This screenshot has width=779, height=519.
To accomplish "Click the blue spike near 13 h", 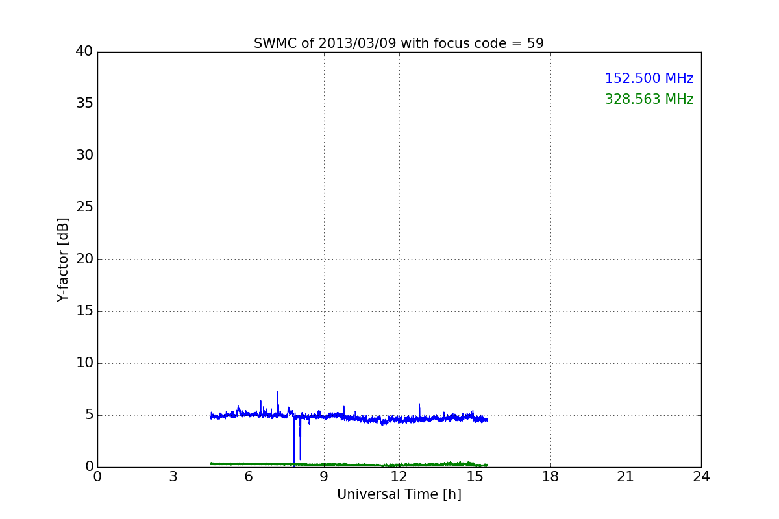I will point(419,411).
